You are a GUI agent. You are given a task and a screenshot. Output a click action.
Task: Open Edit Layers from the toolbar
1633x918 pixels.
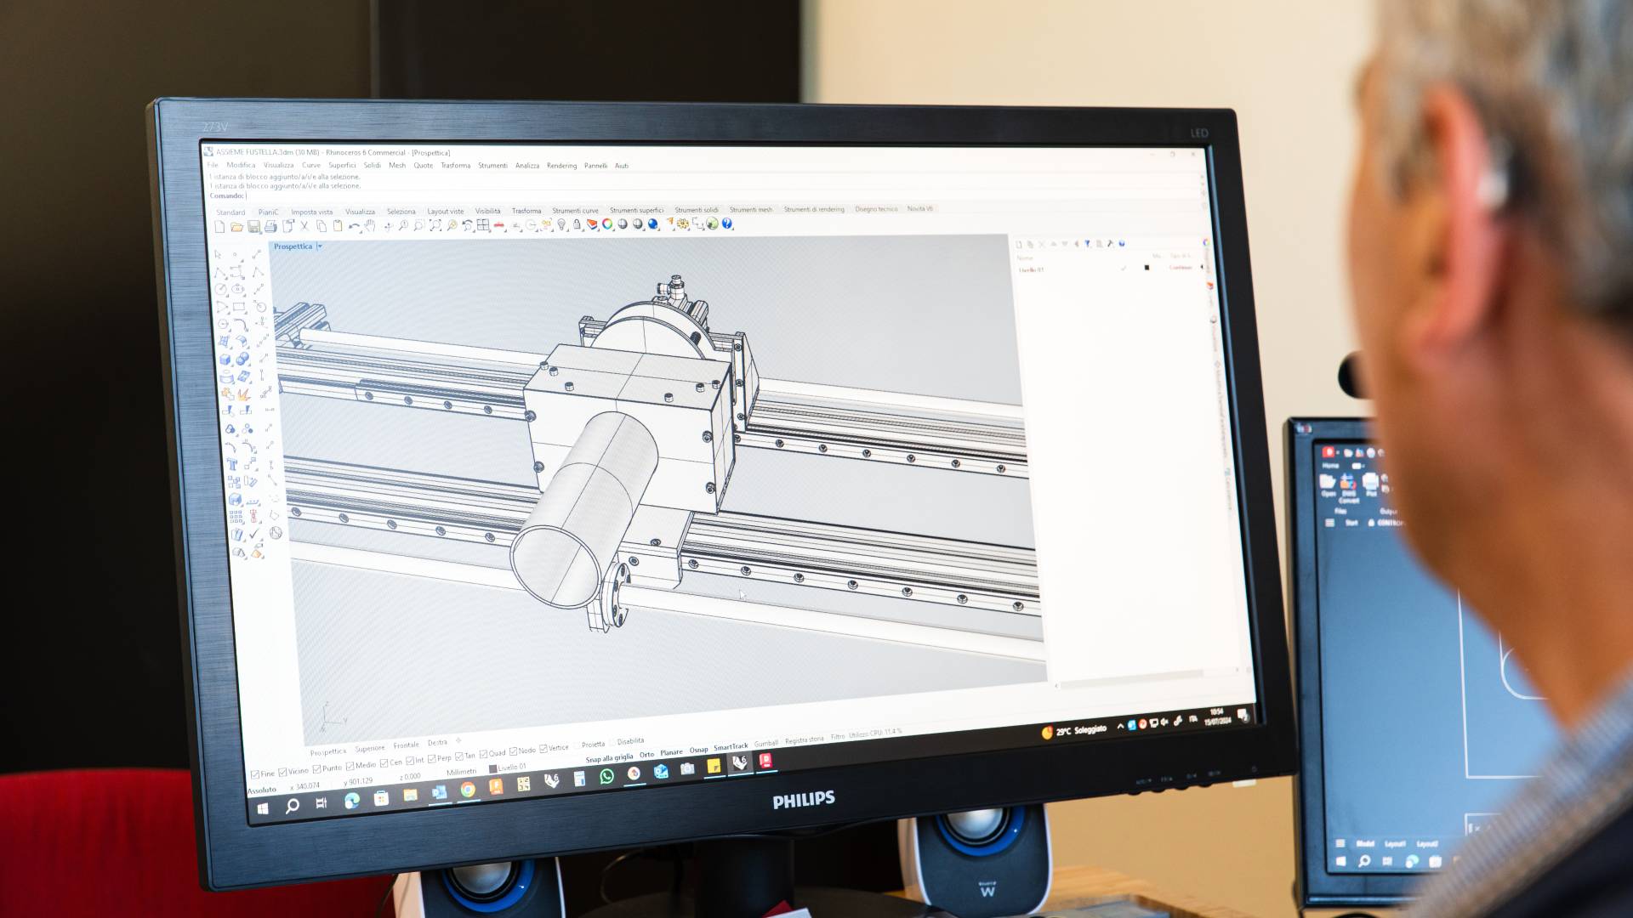(x=592, y=224)
